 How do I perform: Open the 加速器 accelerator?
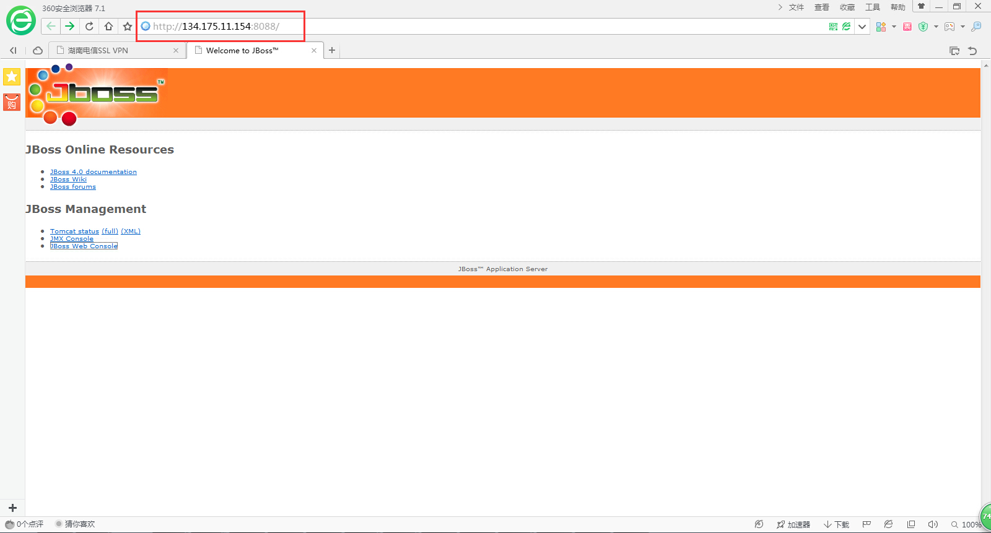(x=793, y=524)
